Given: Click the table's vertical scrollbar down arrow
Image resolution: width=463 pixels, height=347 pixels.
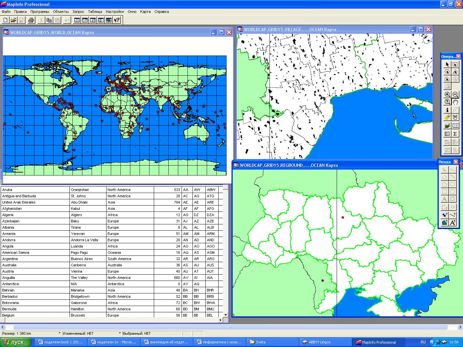Looking at the screenshot, I should coord(226,315).
